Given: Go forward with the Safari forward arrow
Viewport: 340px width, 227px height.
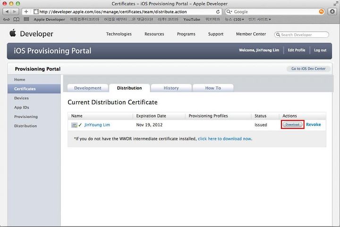Looking at the screenshot, I should point(15,12).
